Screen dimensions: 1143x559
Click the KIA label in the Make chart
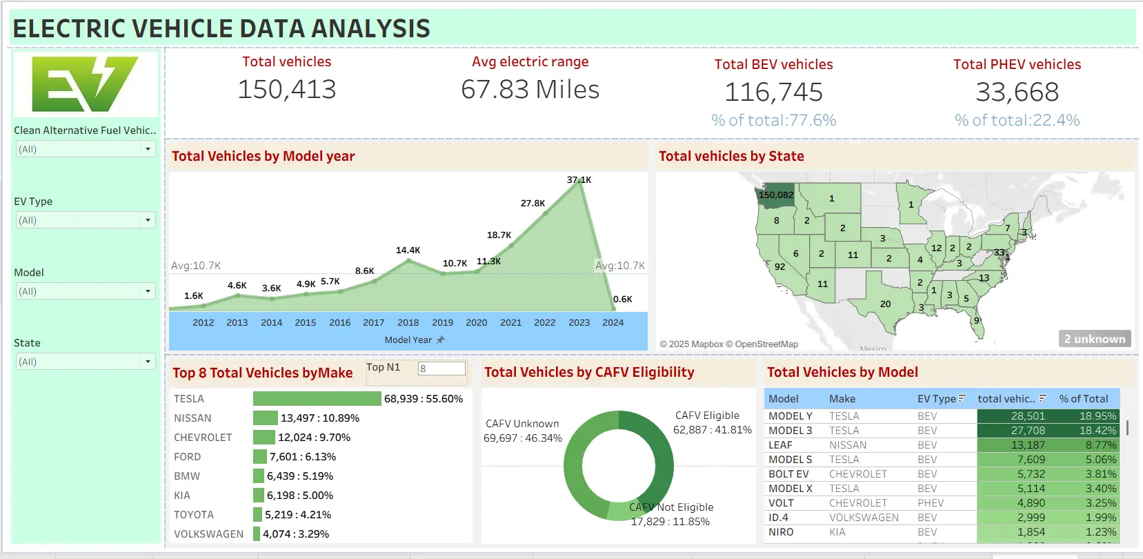pyautogui.click(x=181, y=496)
